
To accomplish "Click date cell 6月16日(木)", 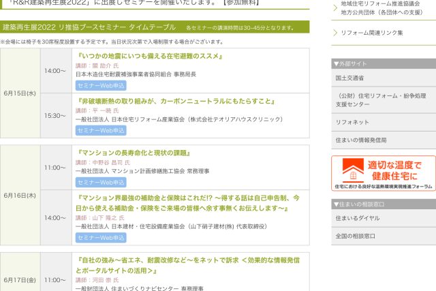I will click(x=20, y=196).
